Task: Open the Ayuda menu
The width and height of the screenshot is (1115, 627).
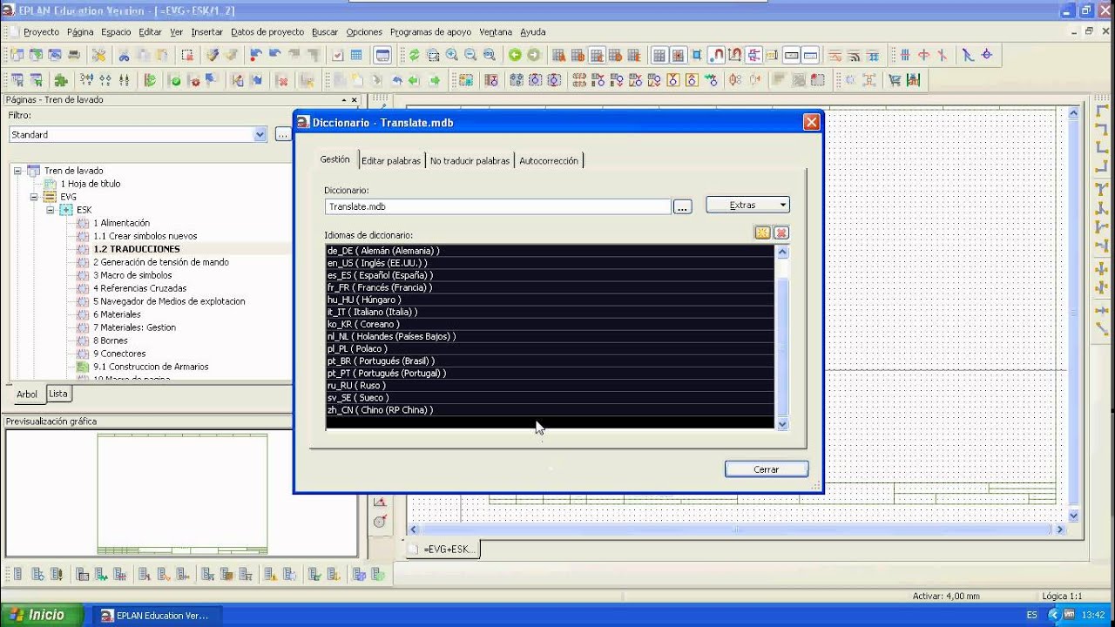Action: [x=533, y=32]
